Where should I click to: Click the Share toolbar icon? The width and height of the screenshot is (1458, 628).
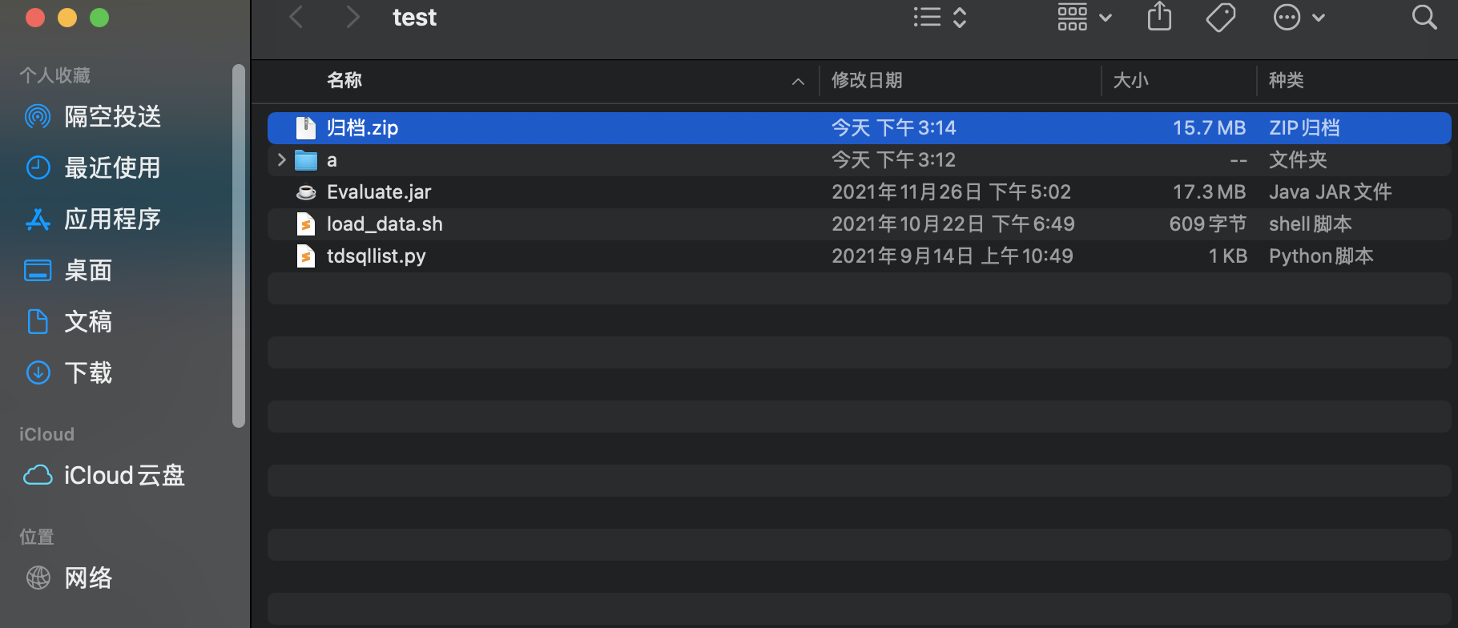point(1159,17)
